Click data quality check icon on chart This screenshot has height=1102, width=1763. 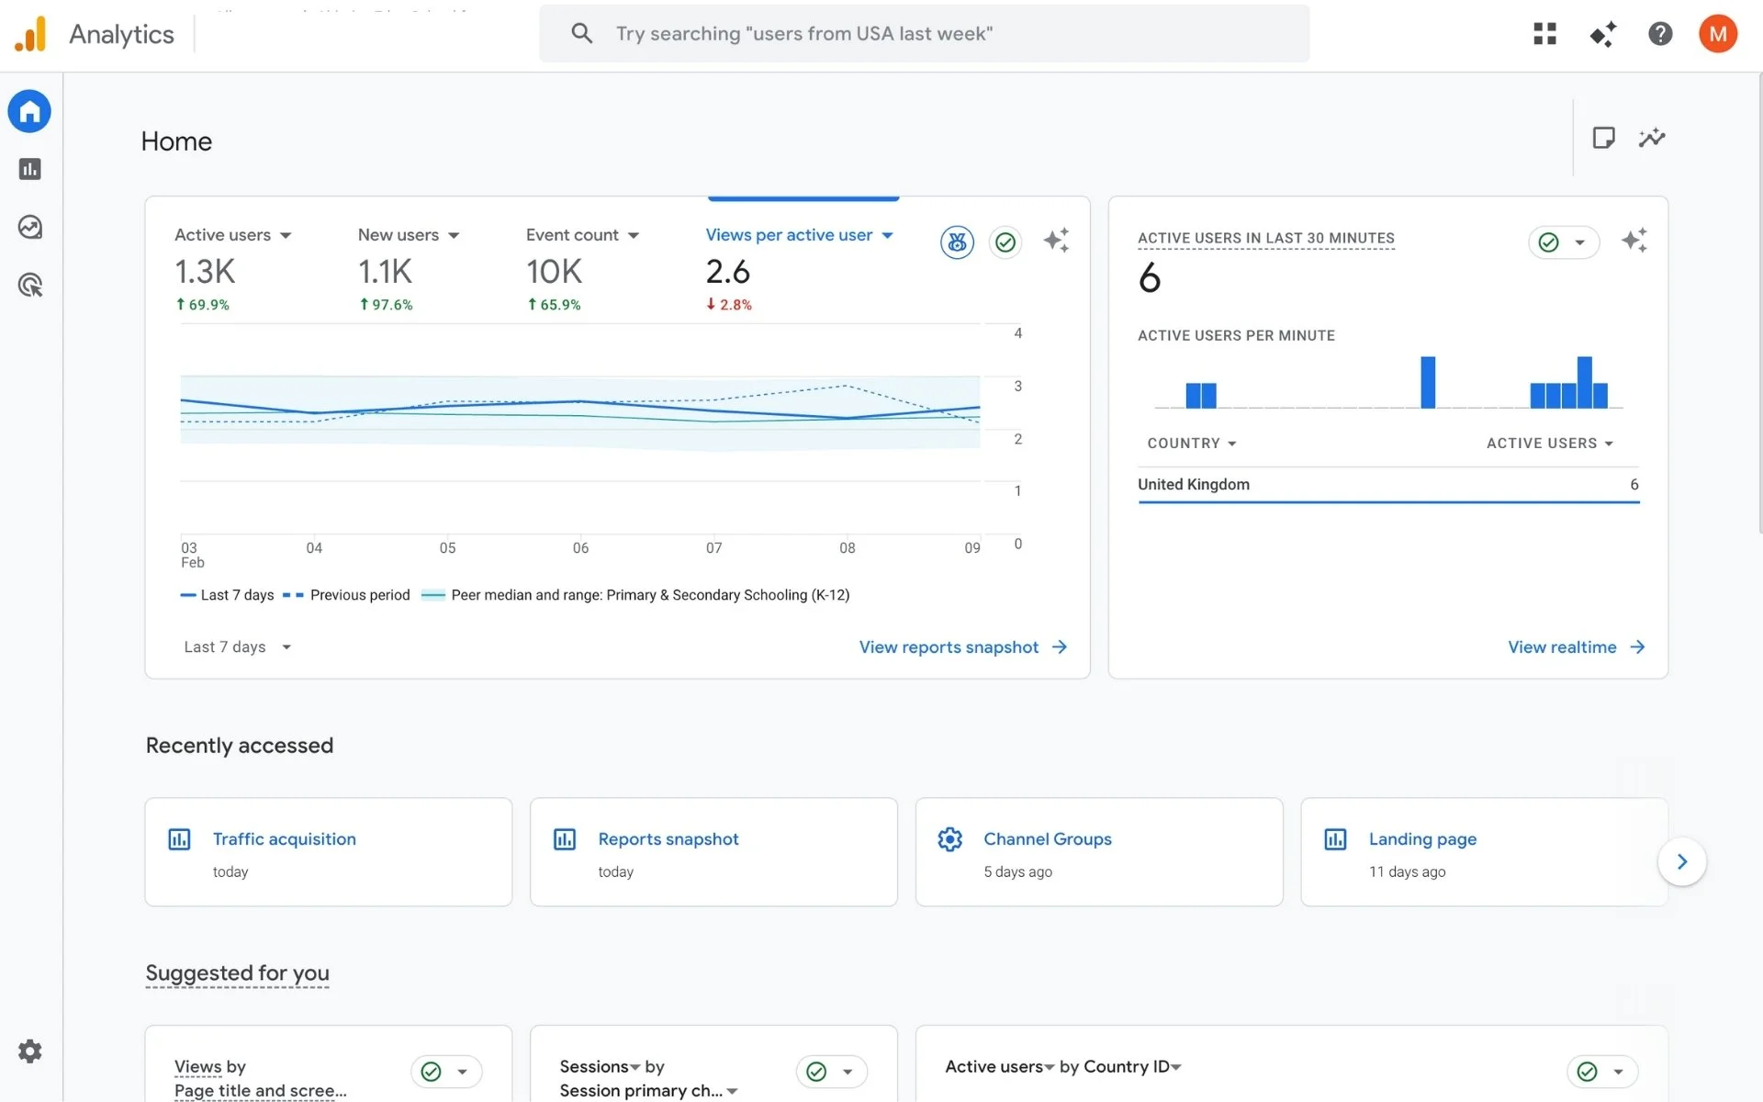1005,242
